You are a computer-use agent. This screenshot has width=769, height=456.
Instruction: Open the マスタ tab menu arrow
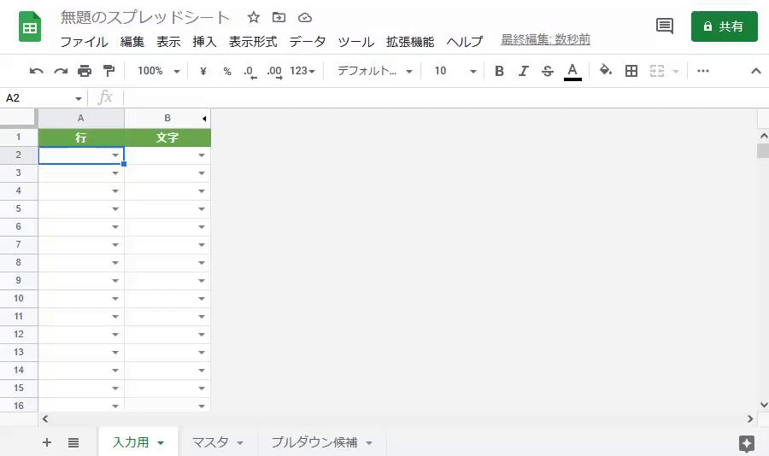coord(240,442)
